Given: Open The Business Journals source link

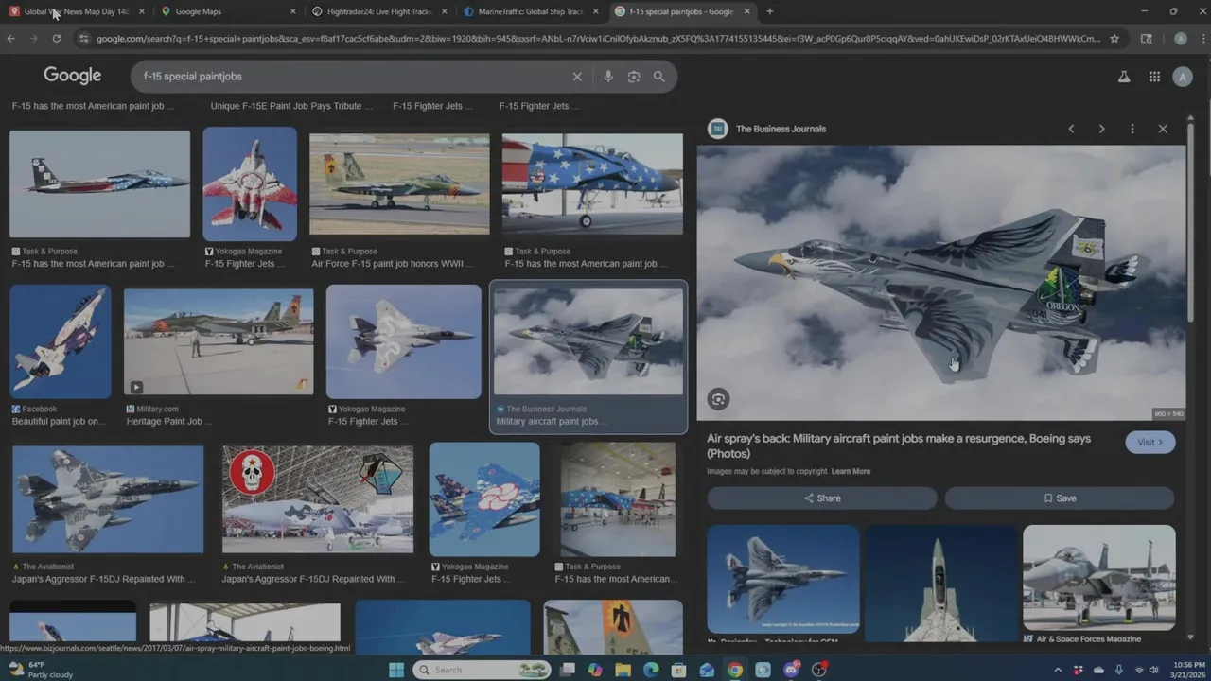Looking at the screenshot, I should [x=781, y=129].
